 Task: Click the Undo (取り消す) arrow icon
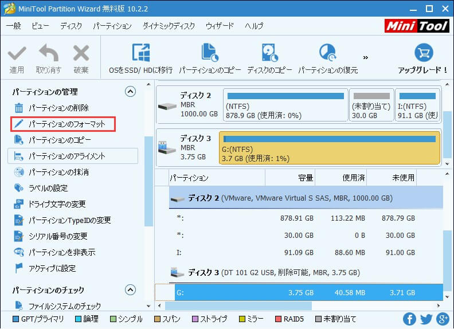(x=48, y=54)
